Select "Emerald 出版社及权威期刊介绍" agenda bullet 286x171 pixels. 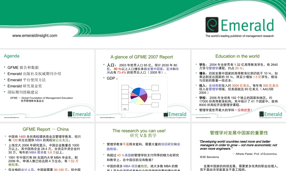pos(34,74)
